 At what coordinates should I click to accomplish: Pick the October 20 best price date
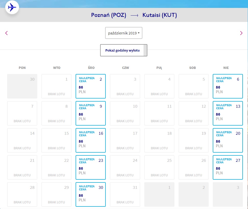point(228,140)
